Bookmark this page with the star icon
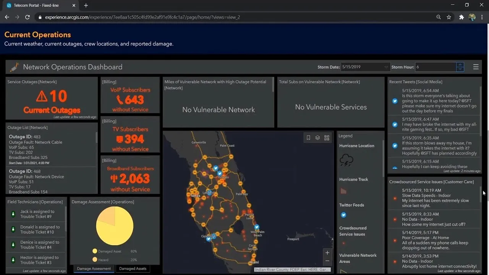Image resolution: width=489 pixels, height=275 pixels. pyautogui.click(x=449, y=17)
